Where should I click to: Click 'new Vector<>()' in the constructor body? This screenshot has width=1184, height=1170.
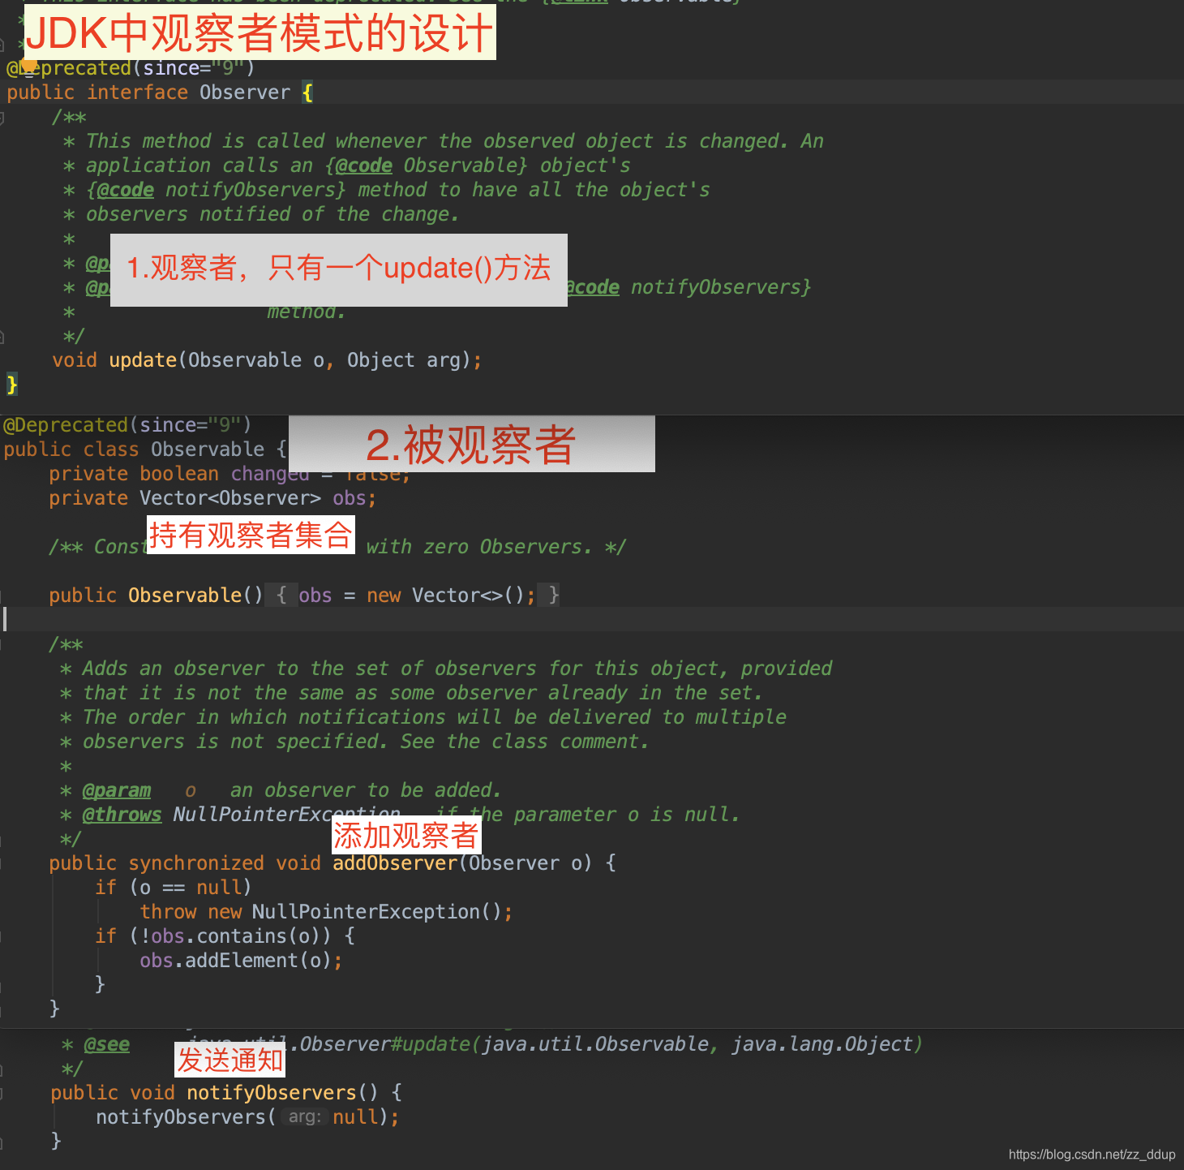446,596
